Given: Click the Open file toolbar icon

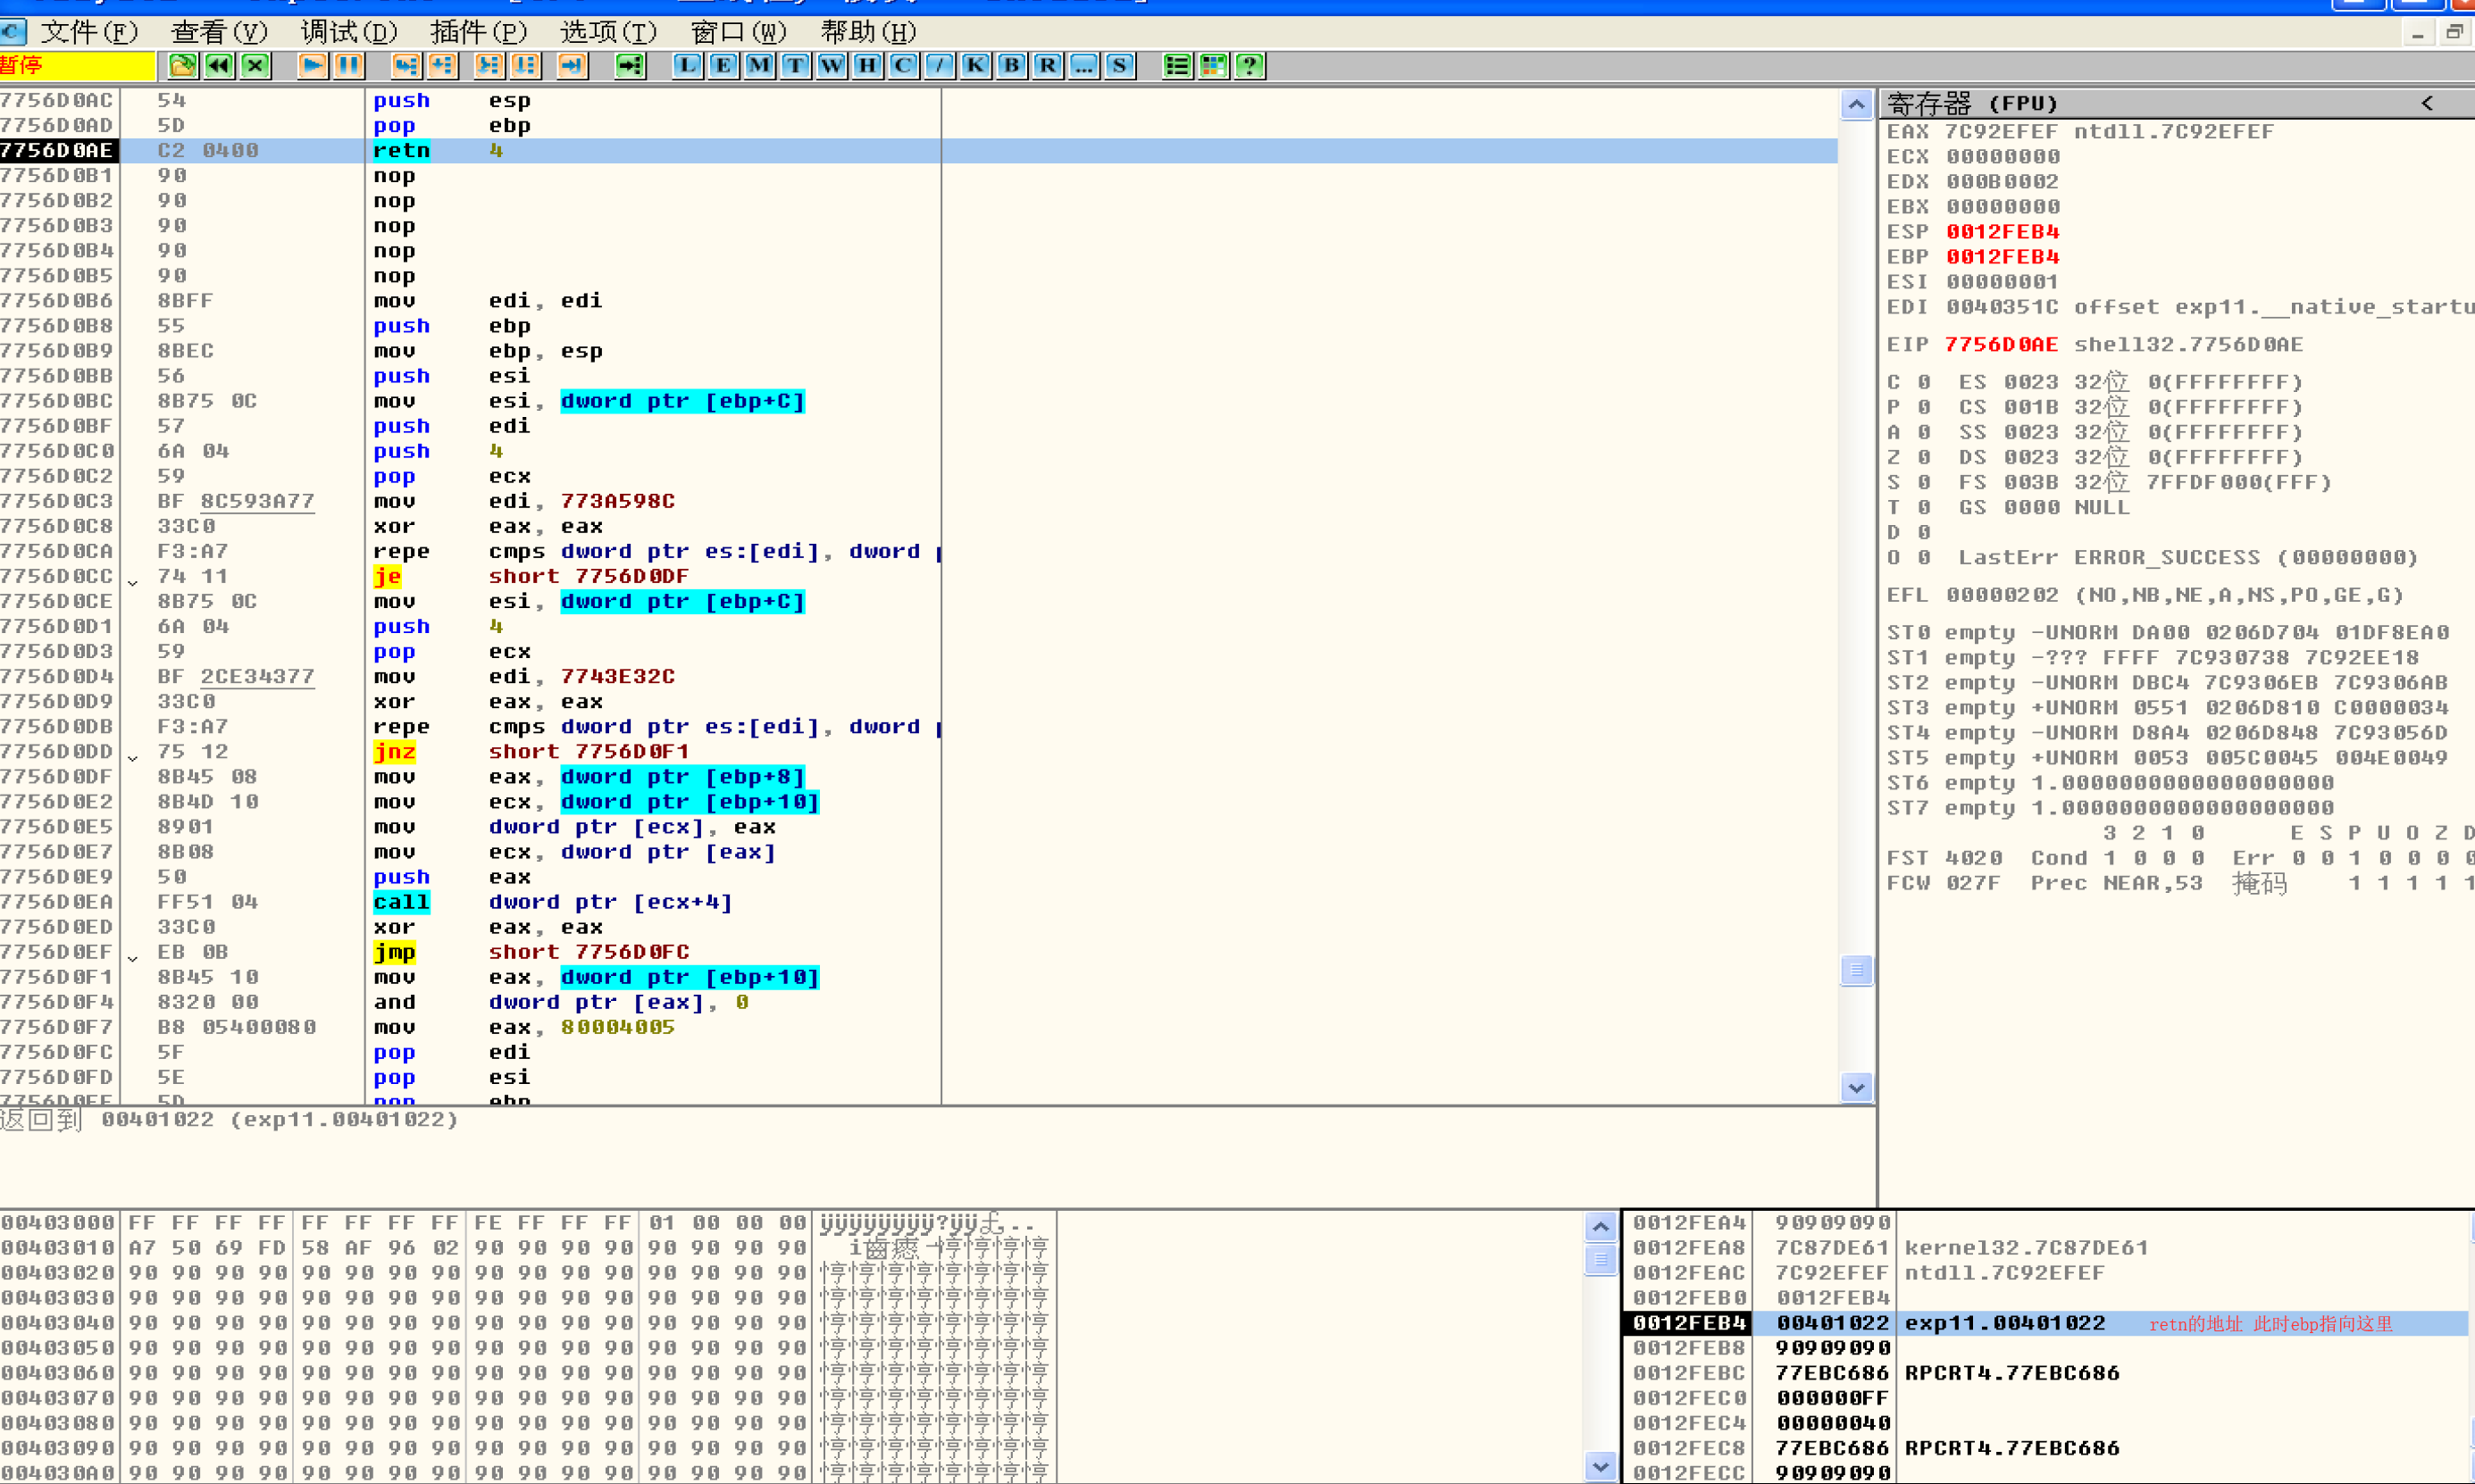Looking at the screenshot, I should coord(182,66).
